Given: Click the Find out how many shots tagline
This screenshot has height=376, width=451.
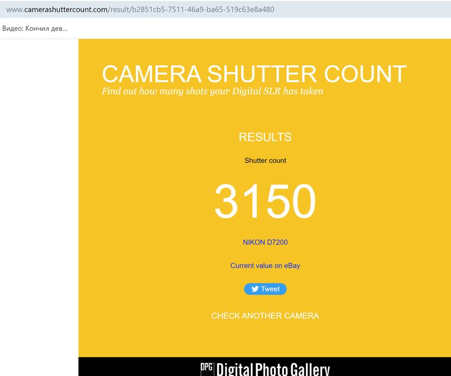Looking at the screenshot, I should tap(213, 91).
